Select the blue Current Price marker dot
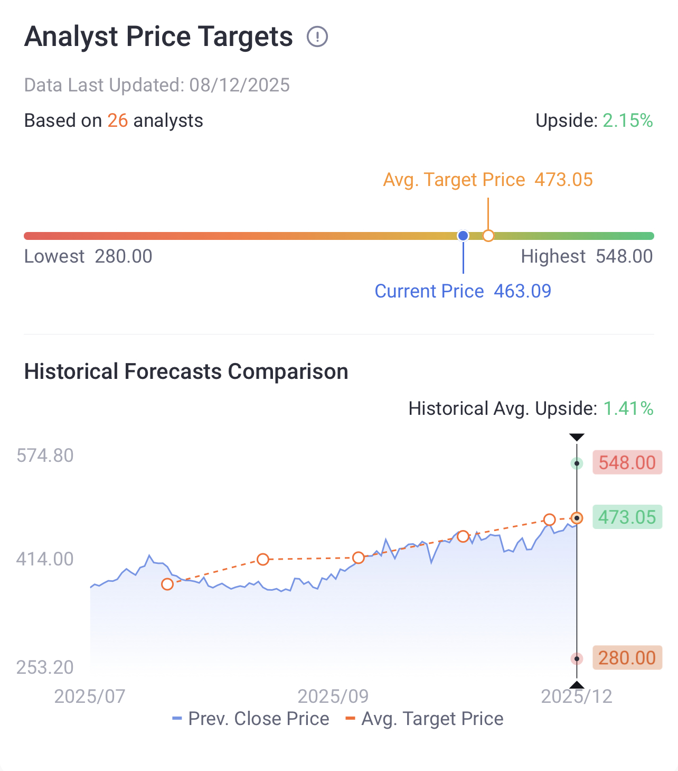The height and width of the screenshot is (771, 678). [463, 236]
